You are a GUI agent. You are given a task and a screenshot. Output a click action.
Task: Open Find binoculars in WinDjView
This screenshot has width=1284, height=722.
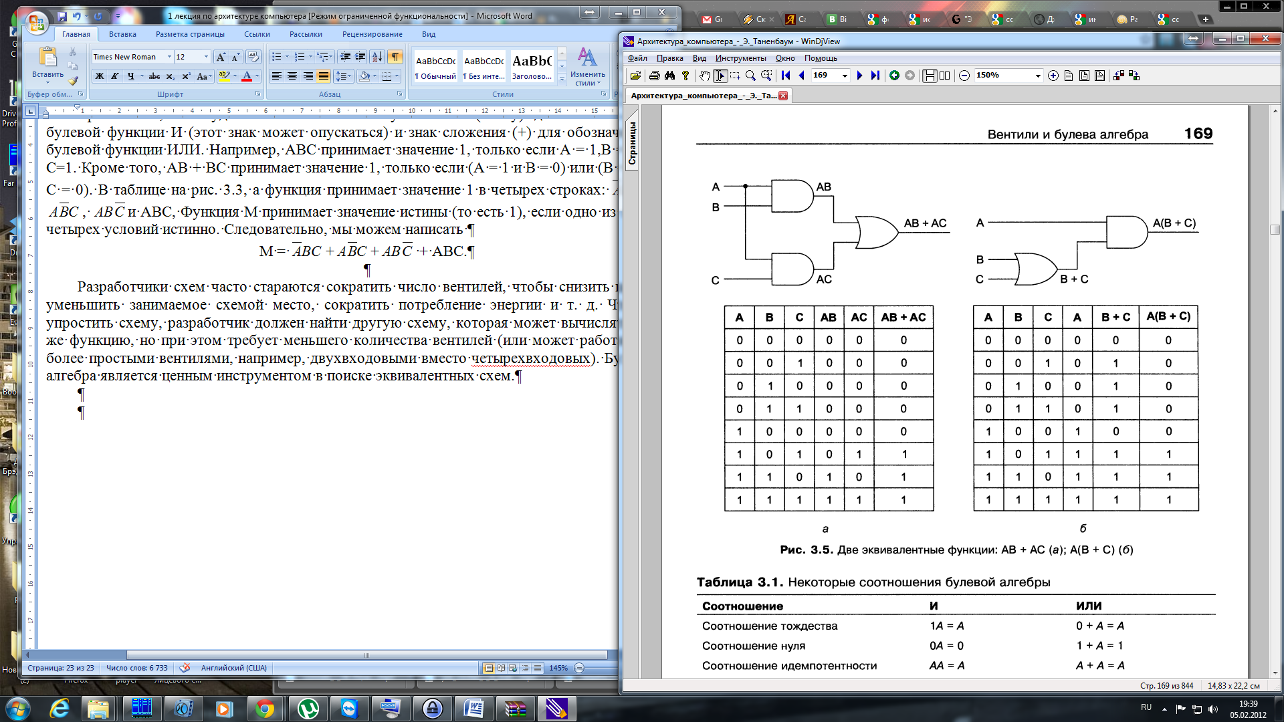[669, 76]
